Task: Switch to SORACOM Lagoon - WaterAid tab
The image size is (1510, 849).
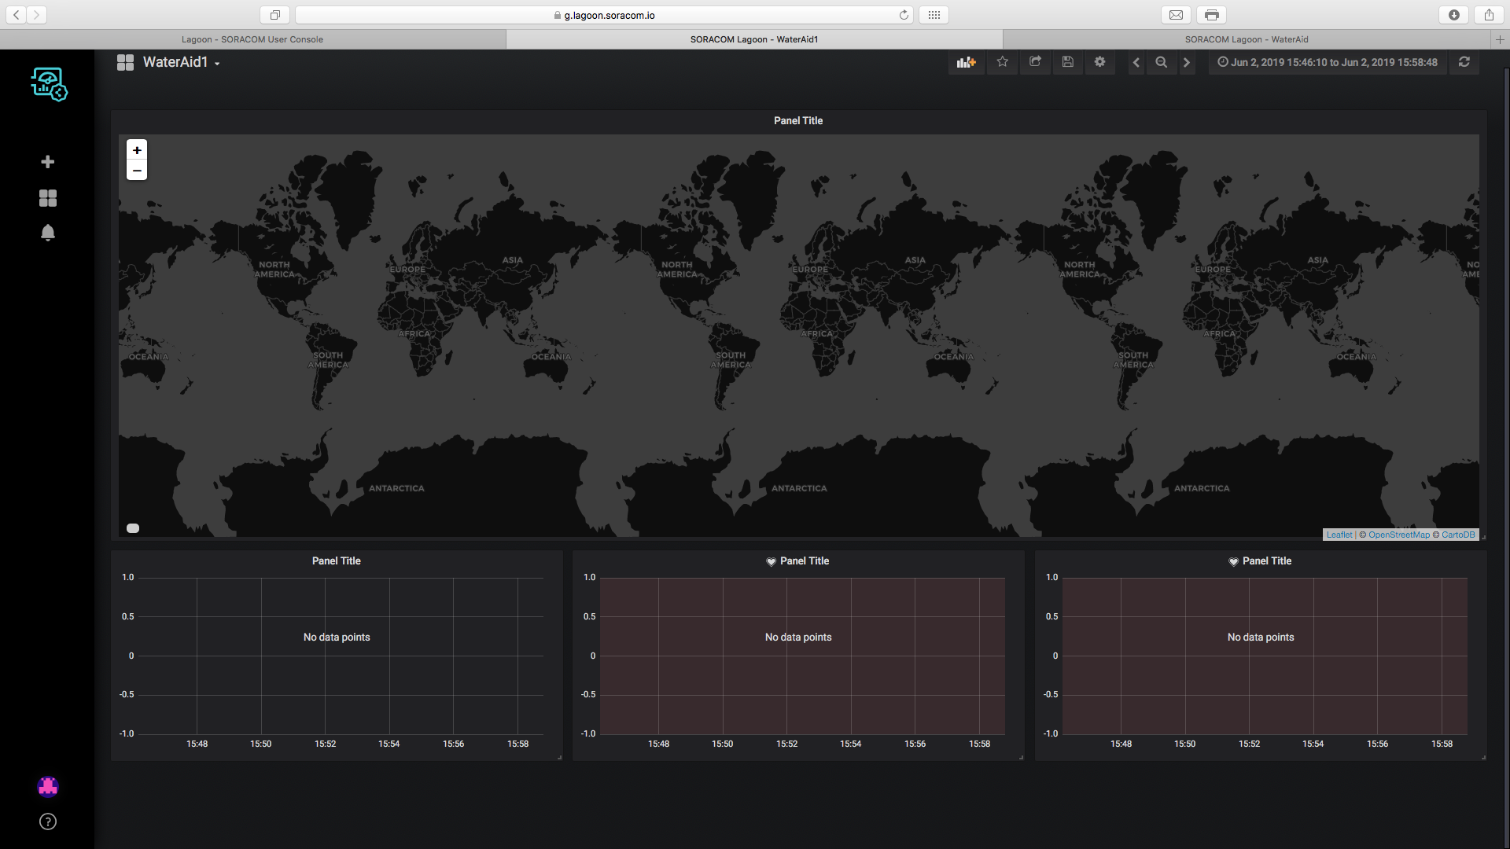Action: (x=1246, y=39)
